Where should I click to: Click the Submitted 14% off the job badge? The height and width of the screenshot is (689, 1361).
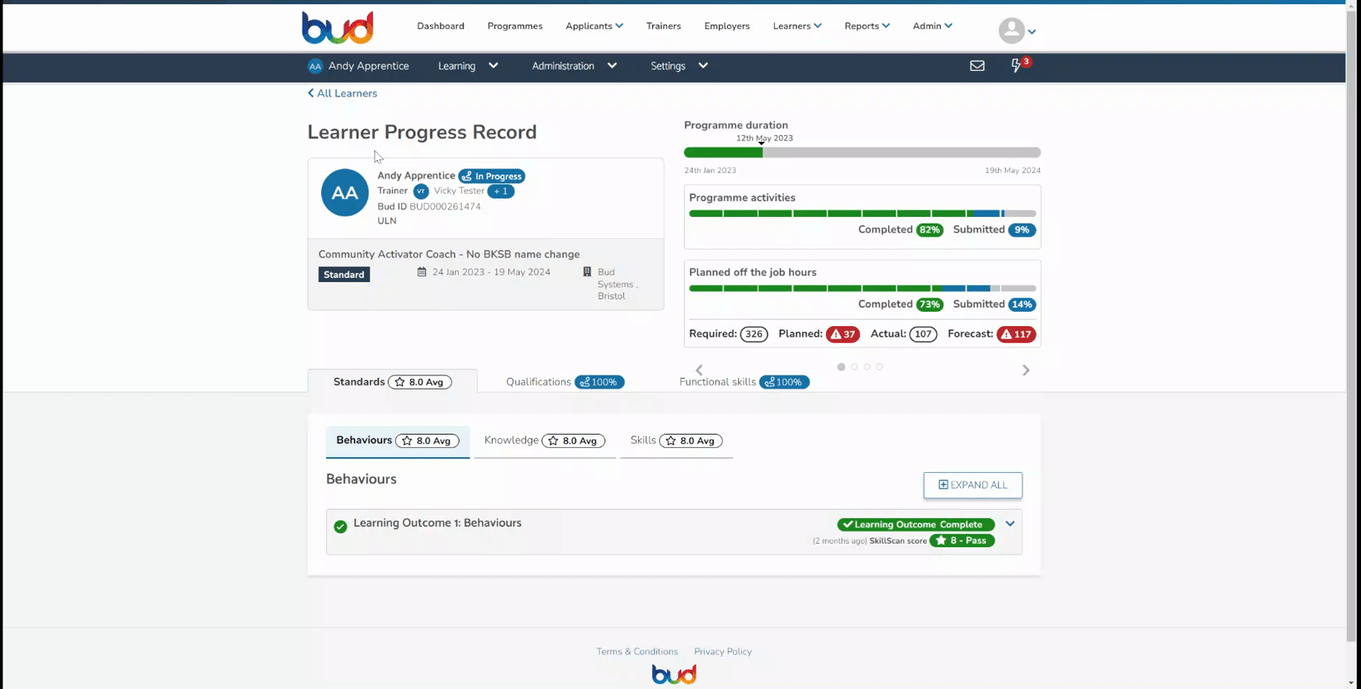tap(1022, 304)
